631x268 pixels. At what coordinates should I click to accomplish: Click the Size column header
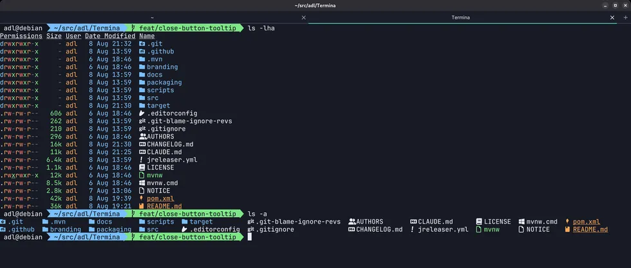tap(54, 36)
